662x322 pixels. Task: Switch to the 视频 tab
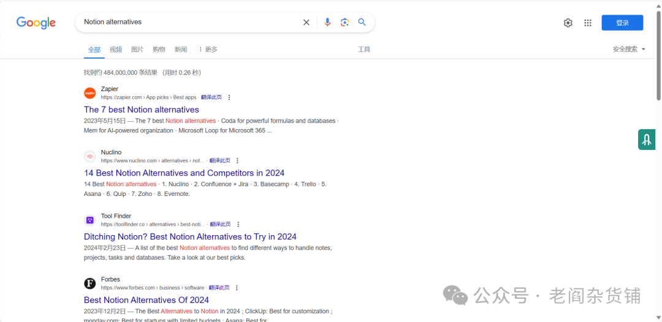coord(116,50)
